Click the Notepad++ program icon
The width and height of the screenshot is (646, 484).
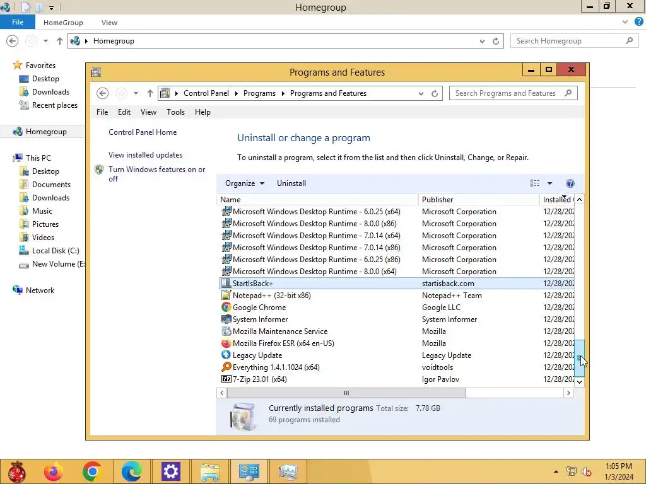pos(226,295)
